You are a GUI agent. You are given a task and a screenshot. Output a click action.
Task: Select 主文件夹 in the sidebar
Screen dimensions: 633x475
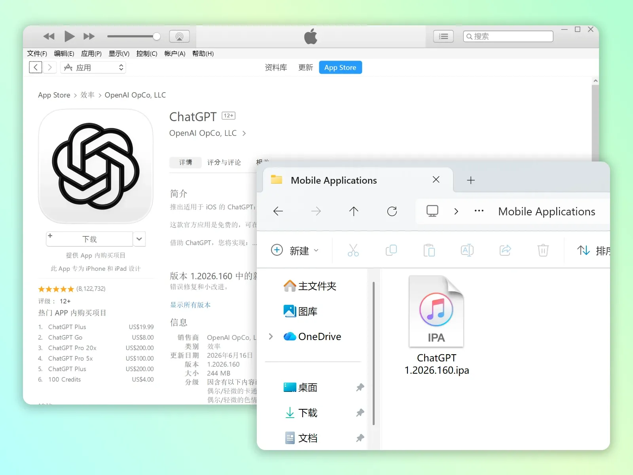tap(310, 286)
